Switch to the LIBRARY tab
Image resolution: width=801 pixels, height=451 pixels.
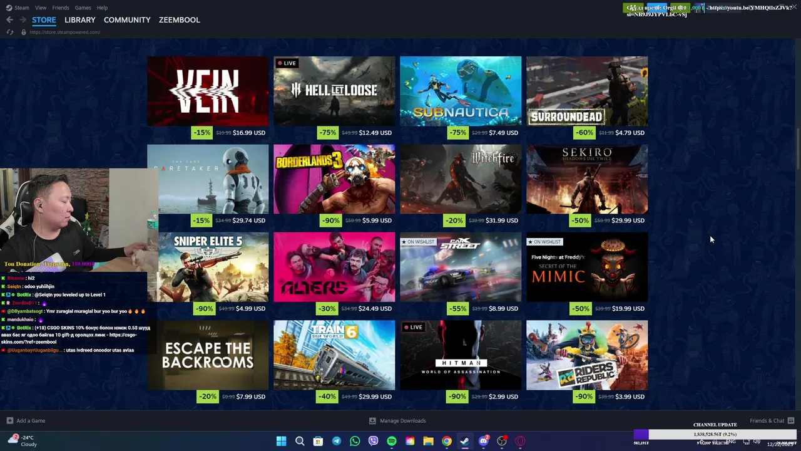point(80,20)
